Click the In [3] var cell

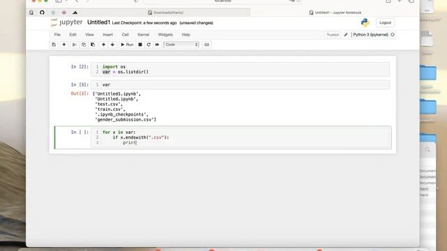(240, 84)
